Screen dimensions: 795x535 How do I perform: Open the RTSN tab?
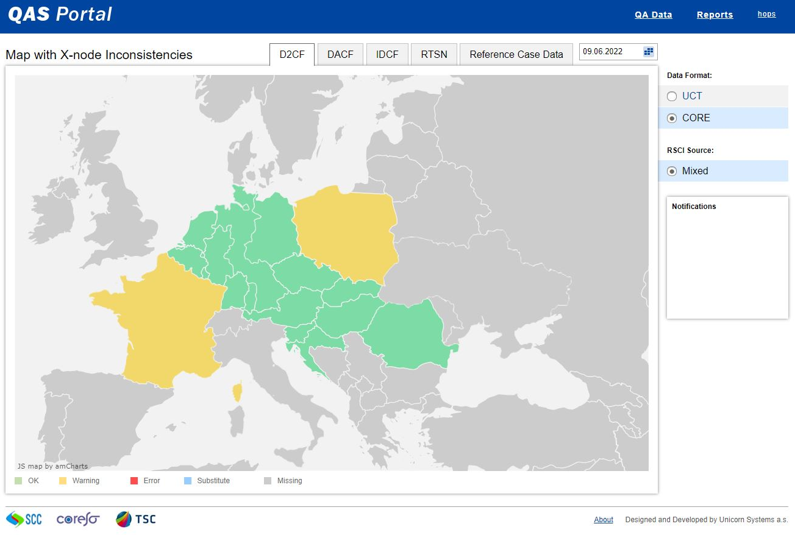pos(434,54)
